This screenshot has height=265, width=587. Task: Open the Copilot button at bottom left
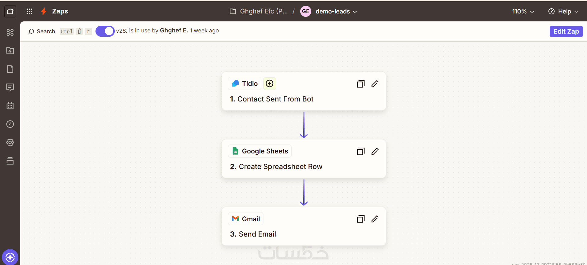(10, 257)
